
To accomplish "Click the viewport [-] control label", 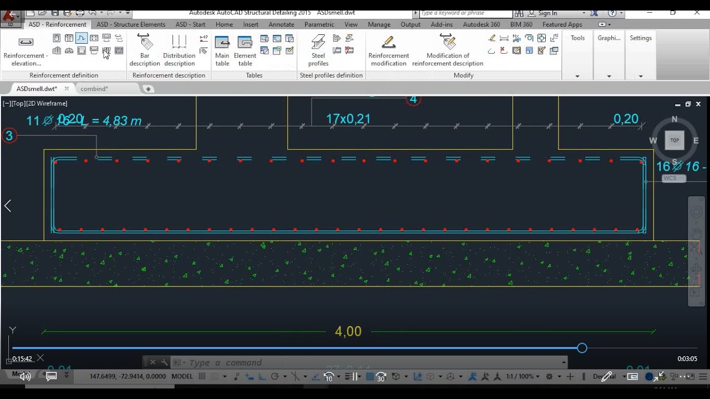I will pos(7,104).
